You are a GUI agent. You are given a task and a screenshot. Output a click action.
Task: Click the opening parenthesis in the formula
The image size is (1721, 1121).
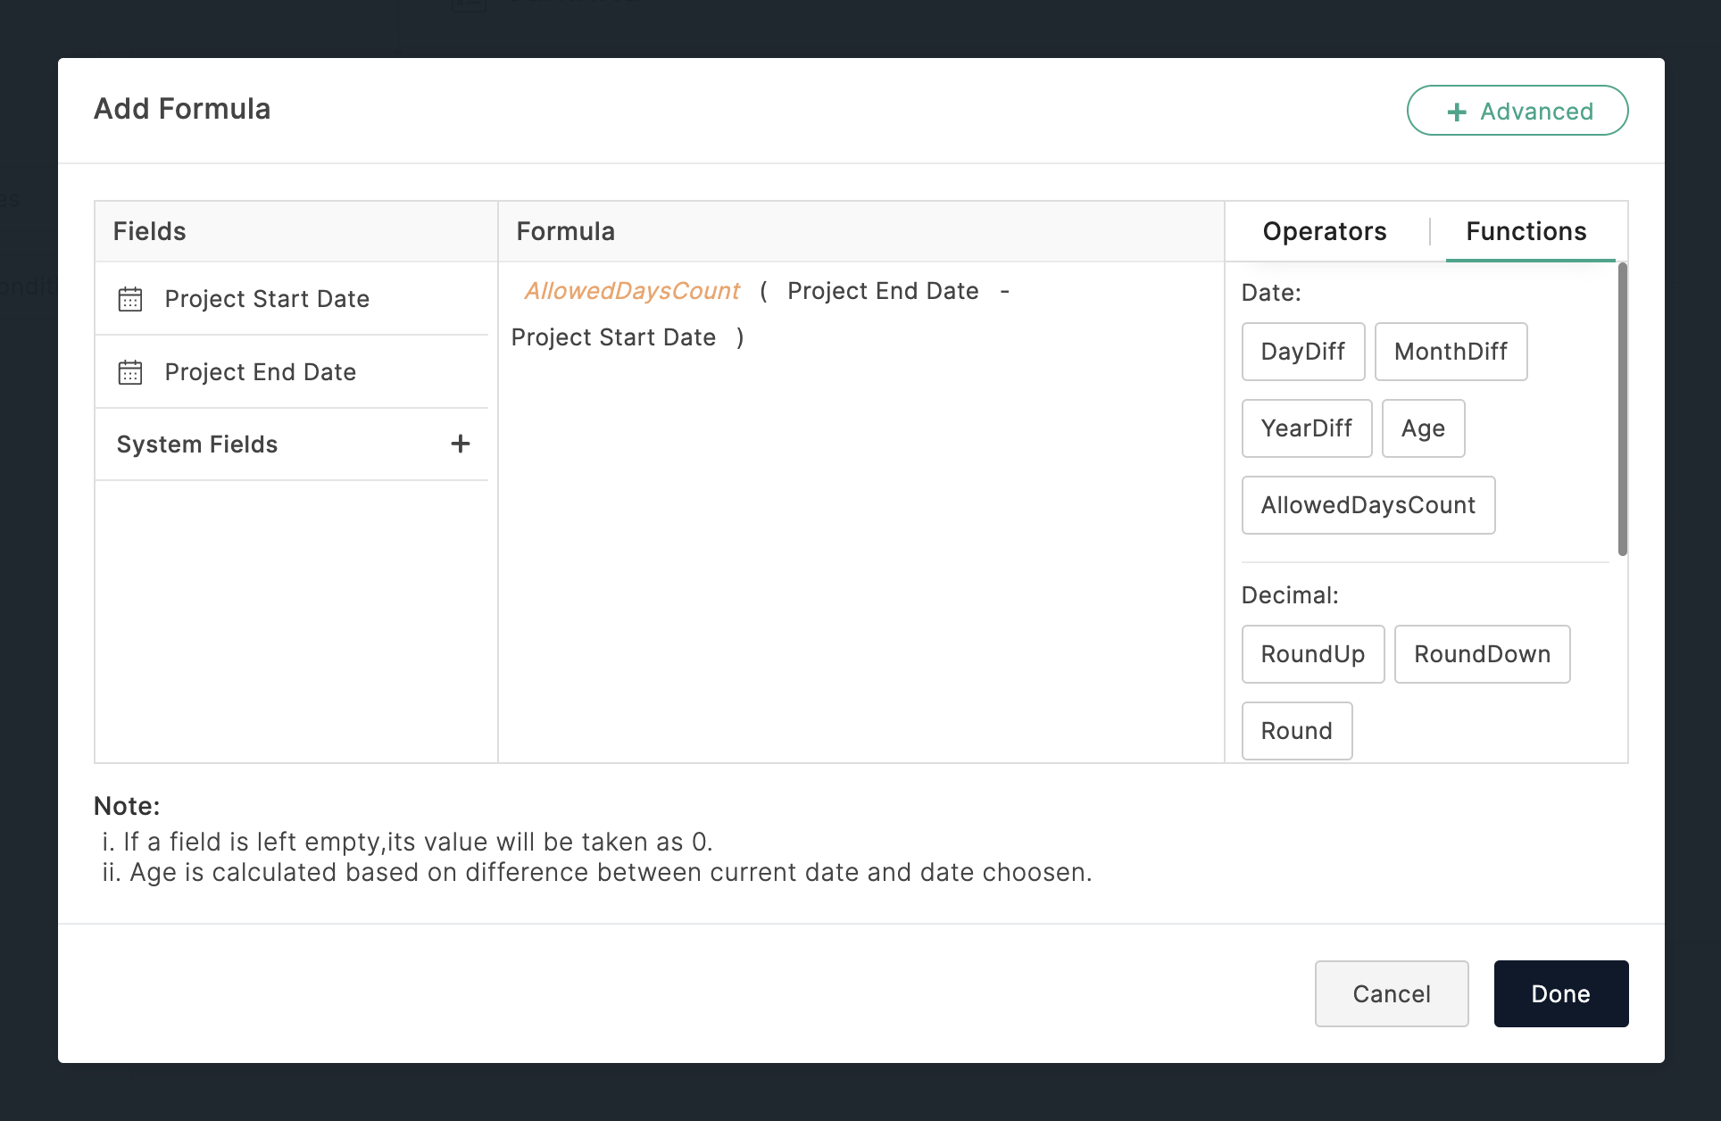764,291
